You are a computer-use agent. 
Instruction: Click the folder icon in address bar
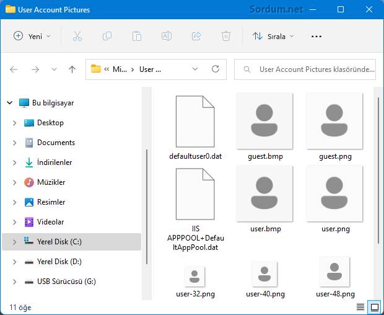(96, 69)
